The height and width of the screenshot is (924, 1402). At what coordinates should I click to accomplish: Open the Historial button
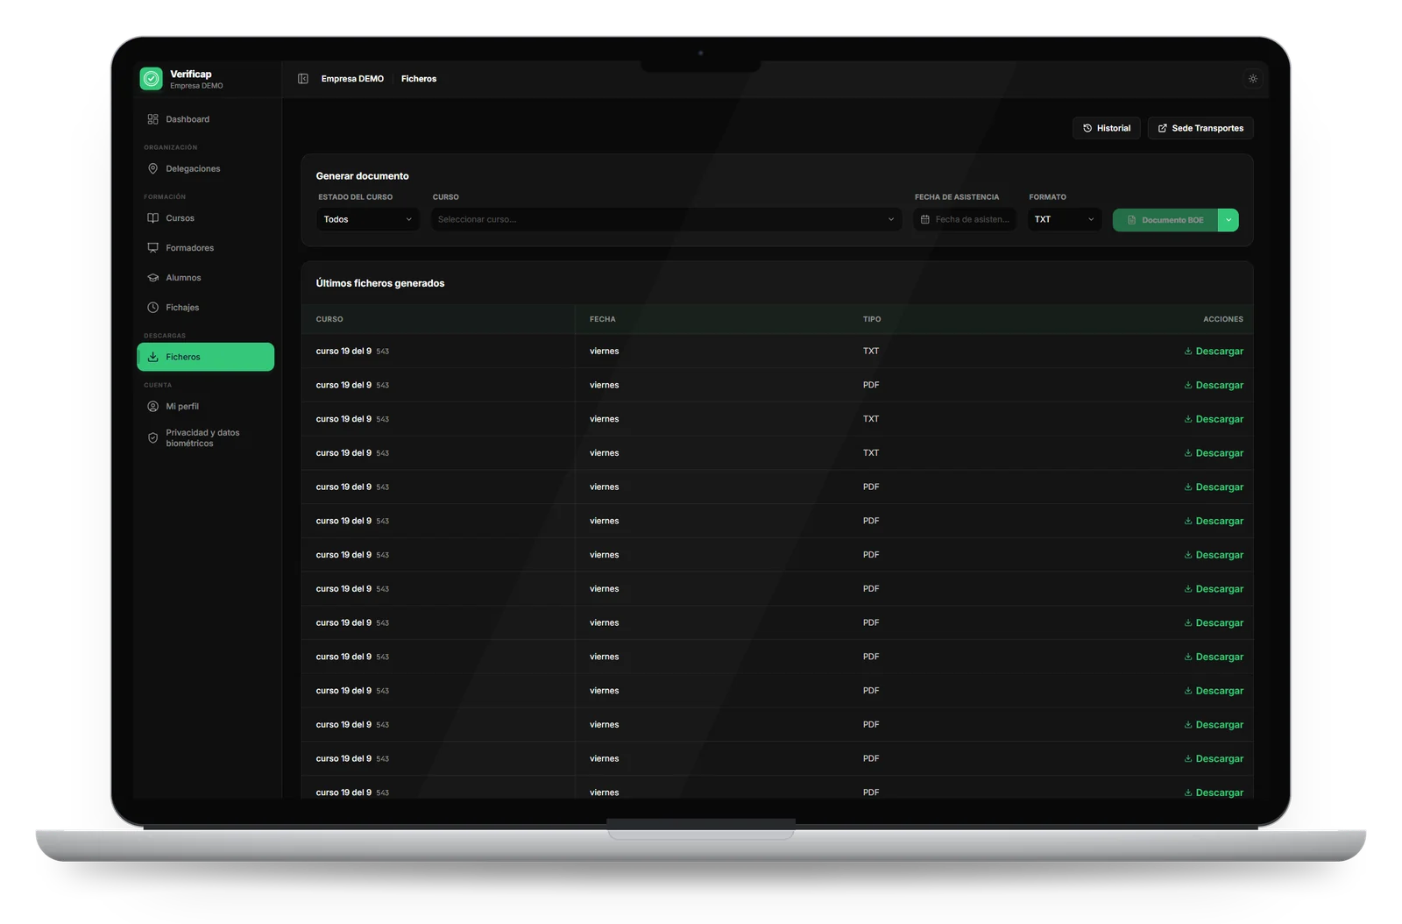[1107, 128]
